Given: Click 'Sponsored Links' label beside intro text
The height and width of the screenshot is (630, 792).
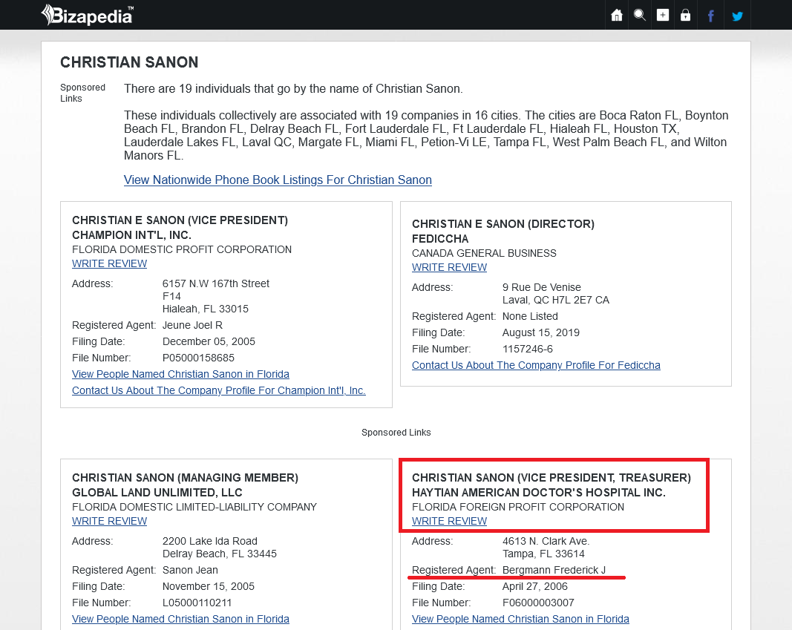Looking at the screenshot, I should [83, 93].
